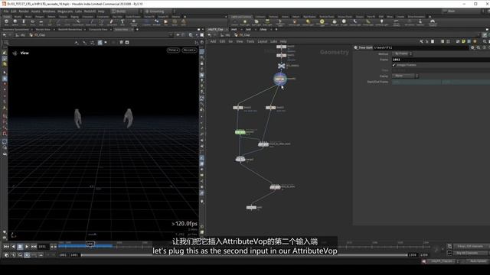Viewport: 490px width, 275px height.
Task: Stop playback in playbar
Action: [20, 247]
